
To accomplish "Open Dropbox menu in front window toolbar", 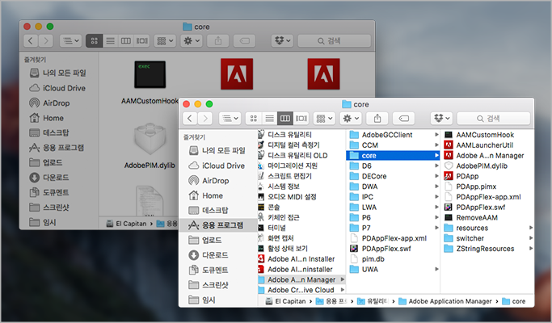I will click(441, 119).
